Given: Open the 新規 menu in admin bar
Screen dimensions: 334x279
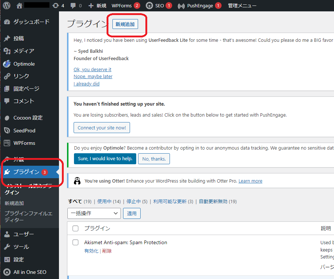Looking at the screenshot, I should [x=101, y=6].
